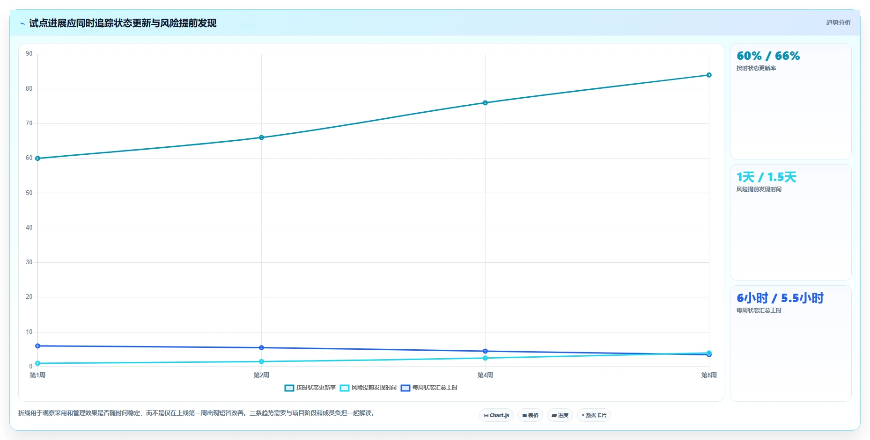Image resolution: width=870 pixels, height=440 pixels.
Task: Click the 第8周 update-rate data point at 84
Action: coord(709,75)
